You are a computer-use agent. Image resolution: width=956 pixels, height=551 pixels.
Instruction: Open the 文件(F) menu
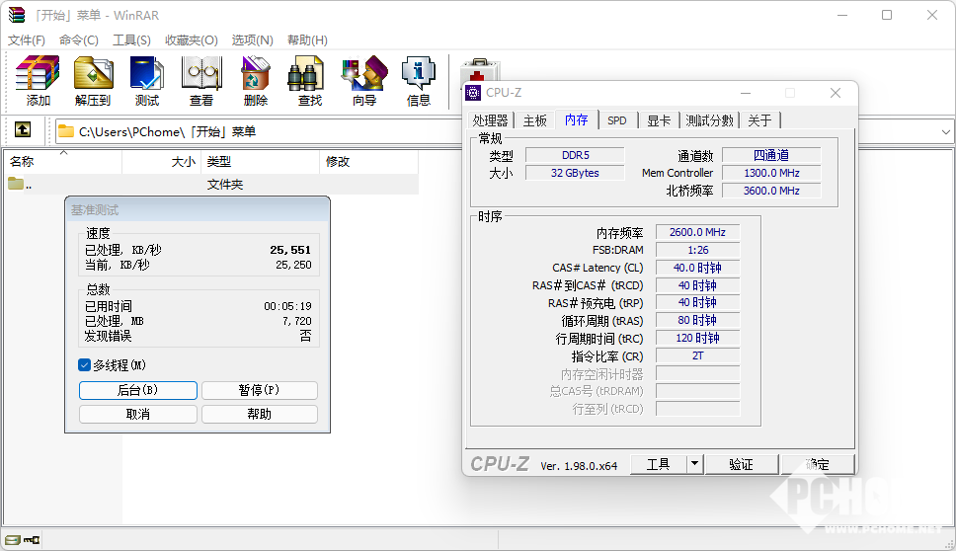[x=27, y=40]
